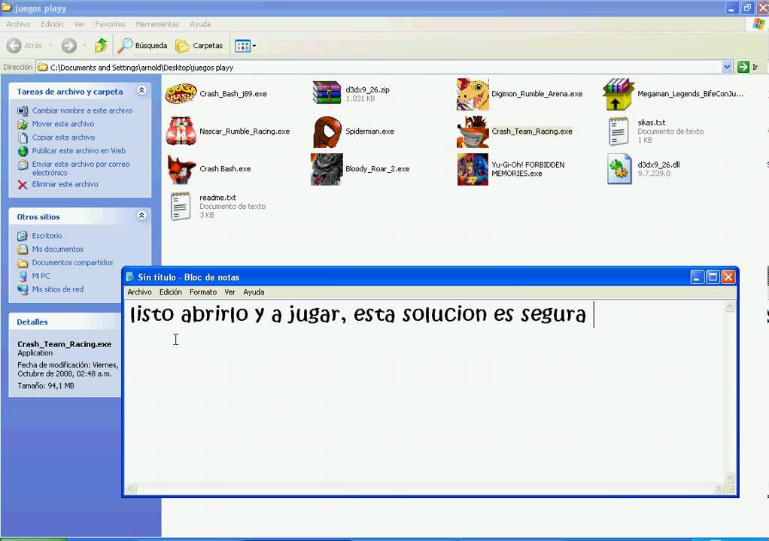Select the Yu-Gi-Oh! FORBIDDEN MEMORIES.exe icon
This screenshot has height=541, width=769.
click(x=473, y=169)
